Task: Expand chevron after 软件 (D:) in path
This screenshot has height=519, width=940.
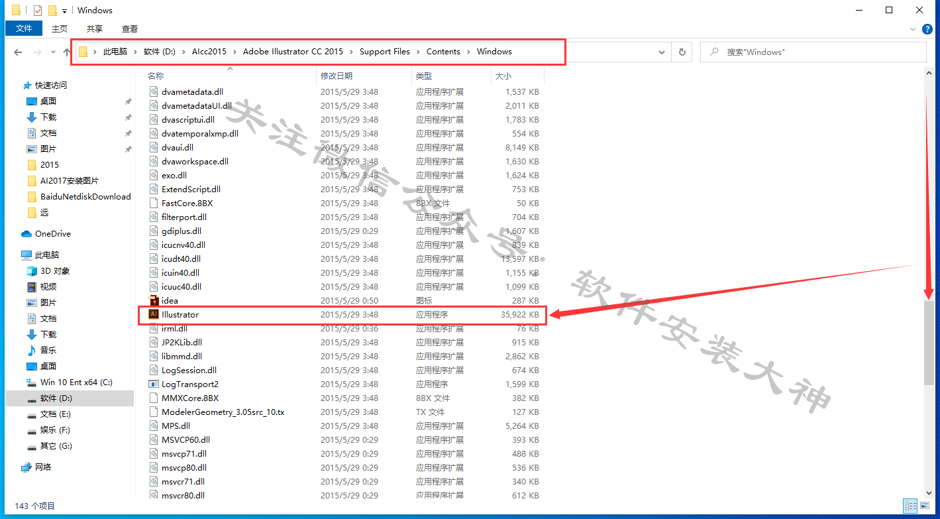Action: [x=183, y=52]
